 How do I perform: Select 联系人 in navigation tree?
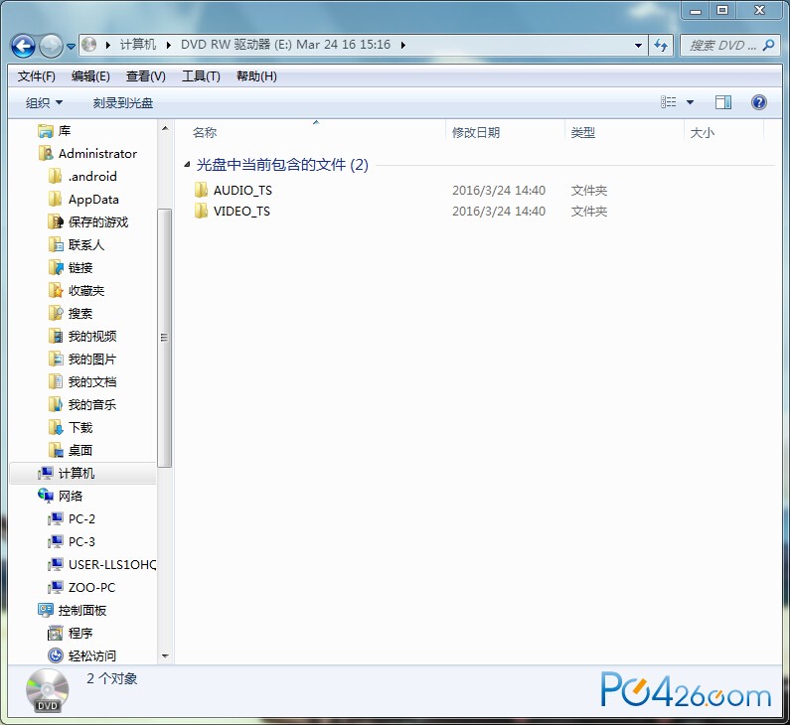(x=77, y=244)
